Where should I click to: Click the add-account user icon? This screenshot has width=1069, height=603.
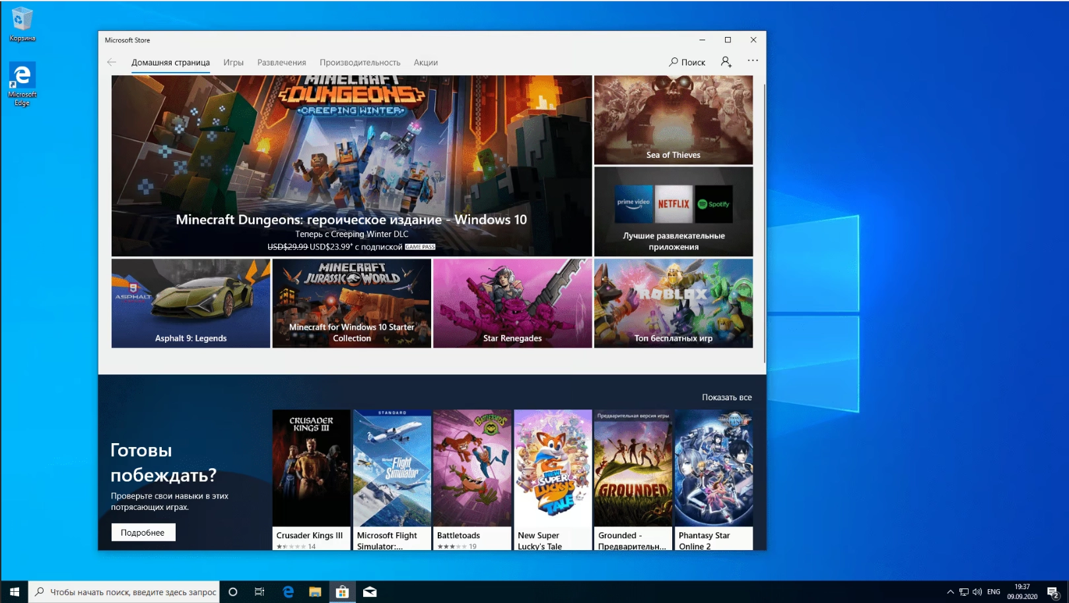point(726,61)
